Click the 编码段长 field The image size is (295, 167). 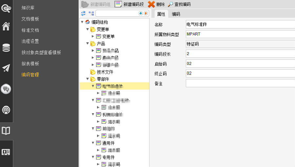coord(240,54)
